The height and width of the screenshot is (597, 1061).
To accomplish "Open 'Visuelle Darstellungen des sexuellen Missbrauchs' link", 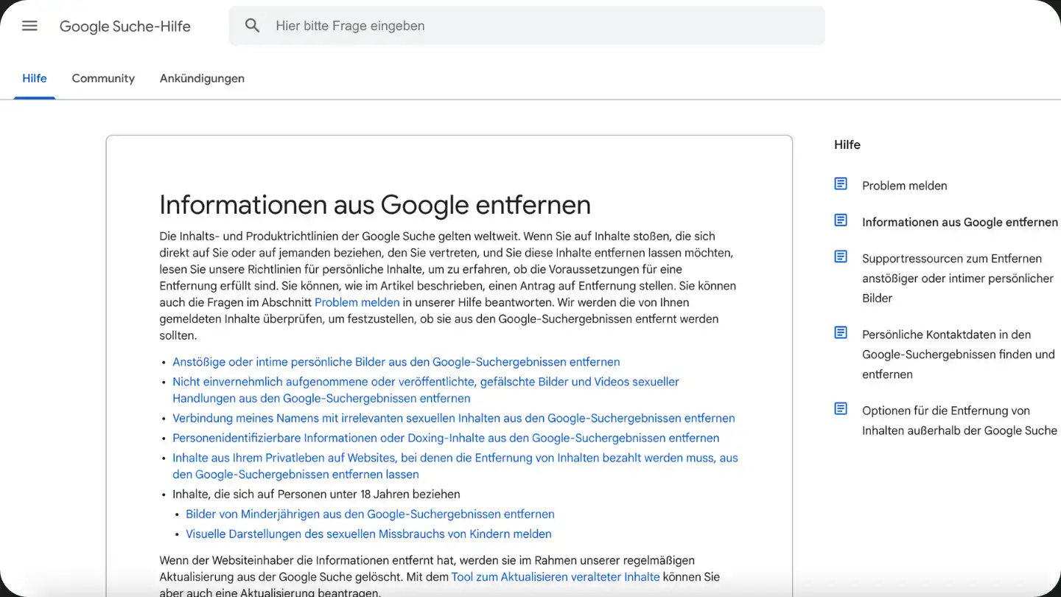I will pos(368,534).
